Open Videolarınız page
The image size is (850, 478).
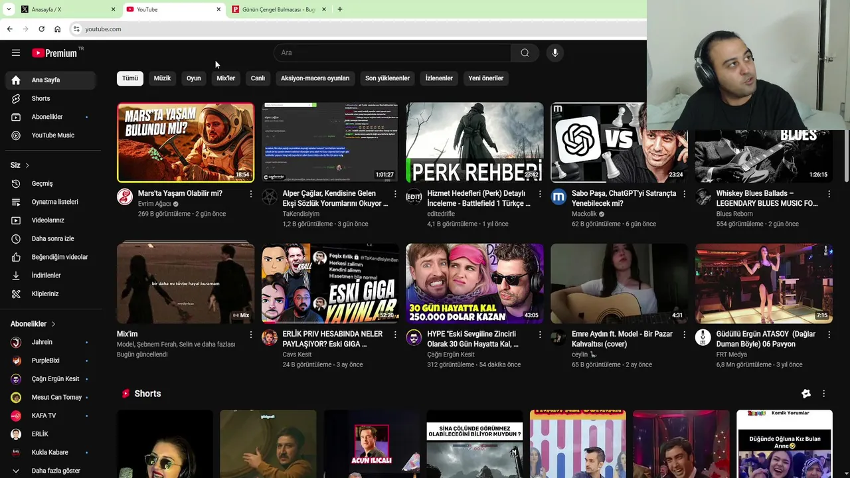(x=50, y=220)
